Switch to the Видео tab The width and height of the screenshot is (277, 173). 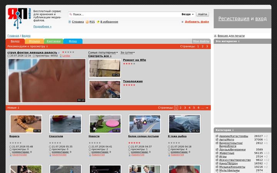[x=15, y=41]
